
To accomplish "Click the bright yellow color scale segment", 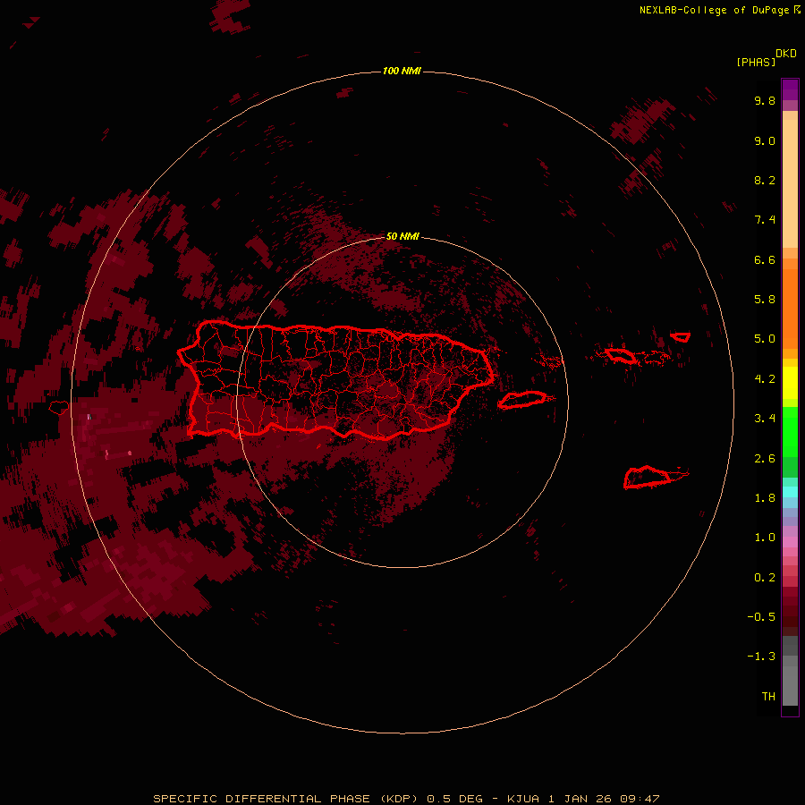I will [x=790, y=383].
